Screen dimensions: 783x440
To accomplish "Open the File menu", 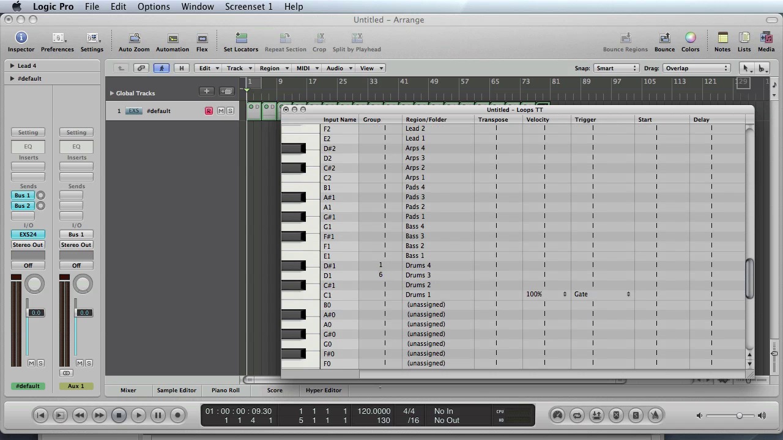I will [x=92, y=7].
